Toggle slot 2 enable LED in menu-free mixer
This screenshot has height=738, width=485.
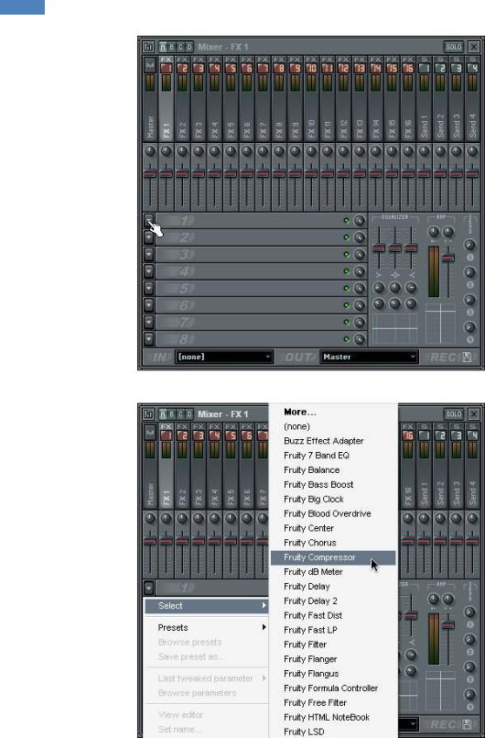tap(346, 237)
